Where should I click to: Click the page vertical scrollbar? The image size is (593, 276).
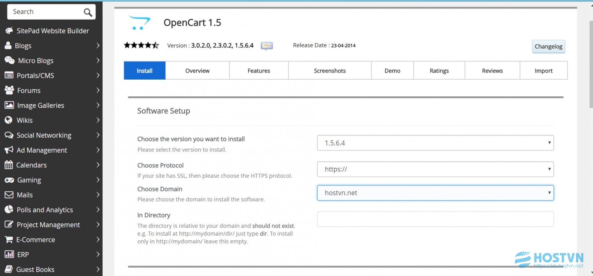591,65
